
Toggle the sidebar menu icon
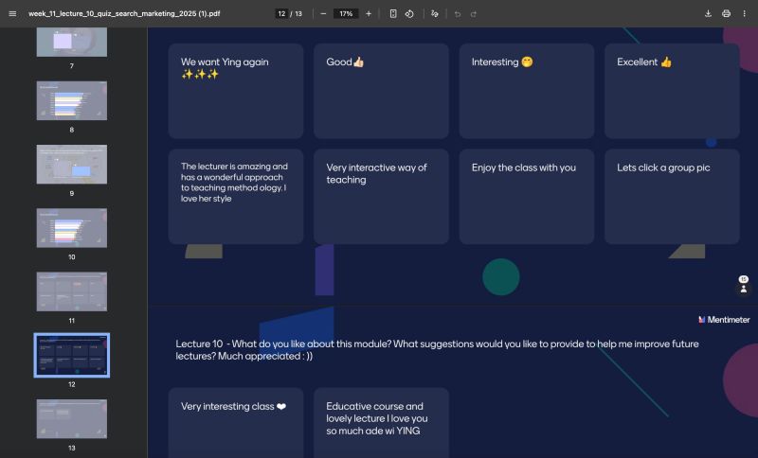tap(12, 13)
